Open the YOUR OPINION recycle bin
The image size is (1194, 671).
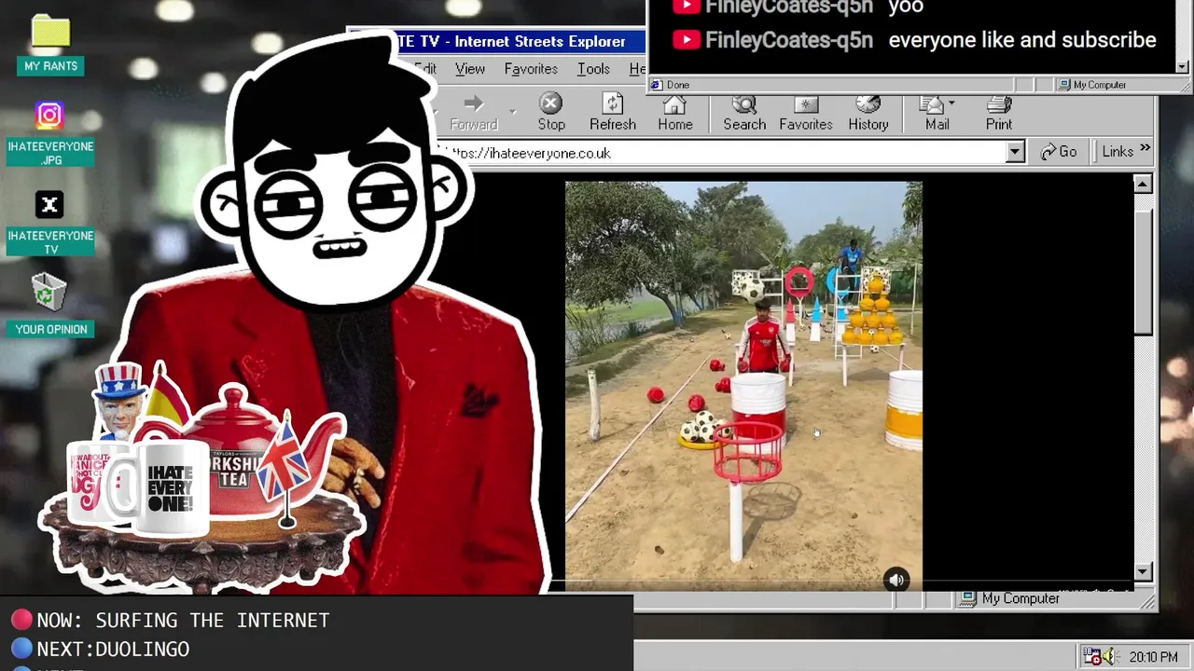point(50,304)
